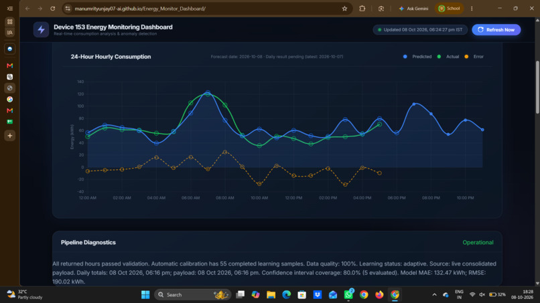
Task: Bookmark this page with the star
Action: (344, 9)
